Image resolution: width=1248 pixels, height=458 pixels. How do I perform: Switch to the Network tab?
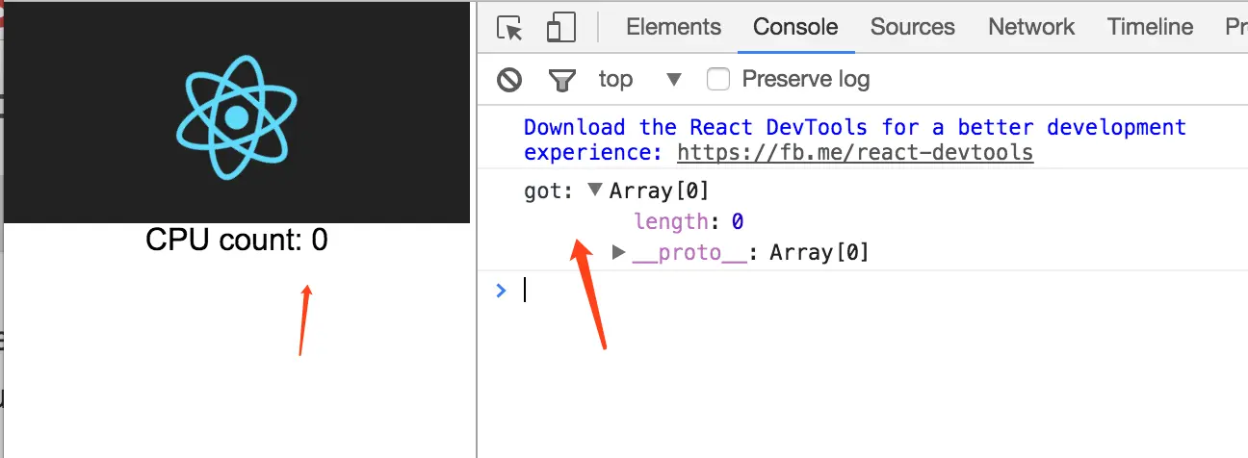pyautogui.click(x=1031, y=27)
